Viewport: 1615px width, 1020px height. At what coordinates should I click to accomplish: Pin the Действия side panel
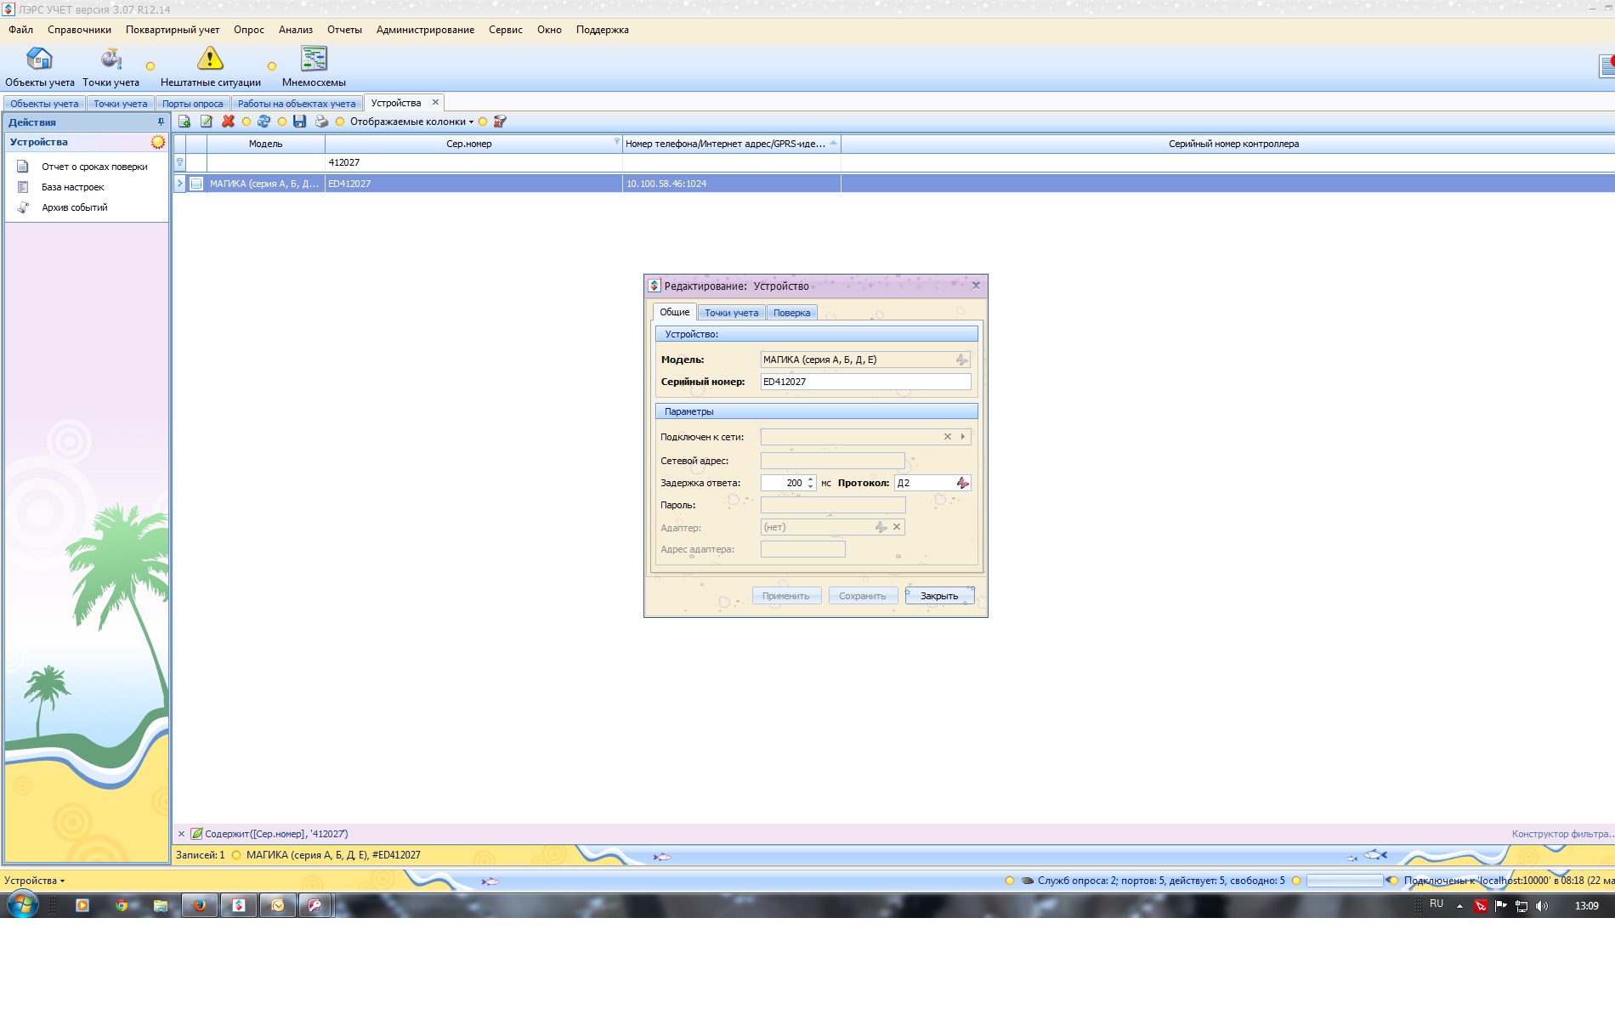tap(161, 122)
